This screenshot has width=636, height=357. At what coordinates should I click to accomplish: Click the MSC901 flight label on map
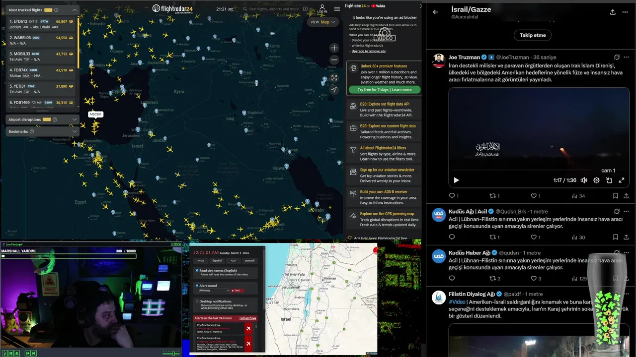tap(96, 115)
